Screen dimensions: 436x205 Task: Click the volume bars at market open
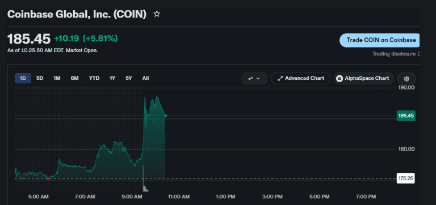point(145,189)
